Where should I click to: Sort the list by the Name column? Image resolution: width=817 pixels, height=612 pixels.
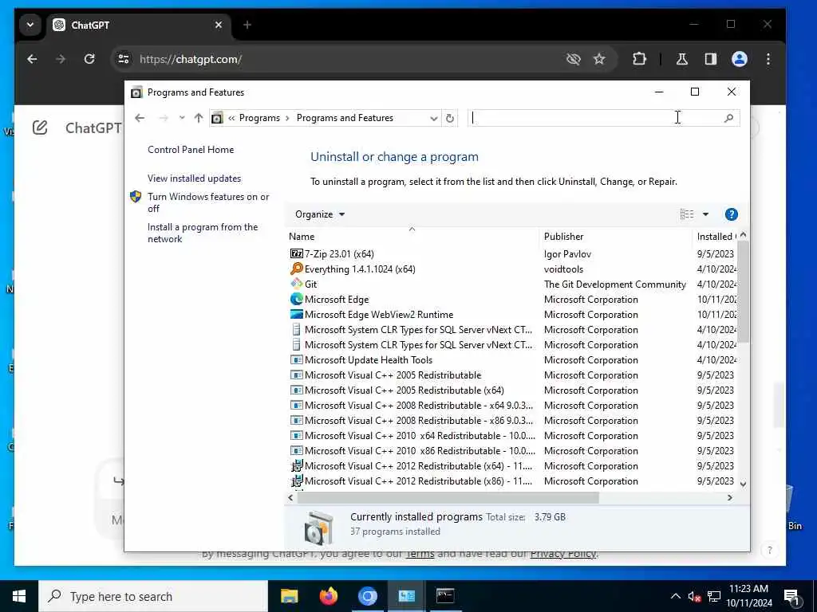[412, 236]
